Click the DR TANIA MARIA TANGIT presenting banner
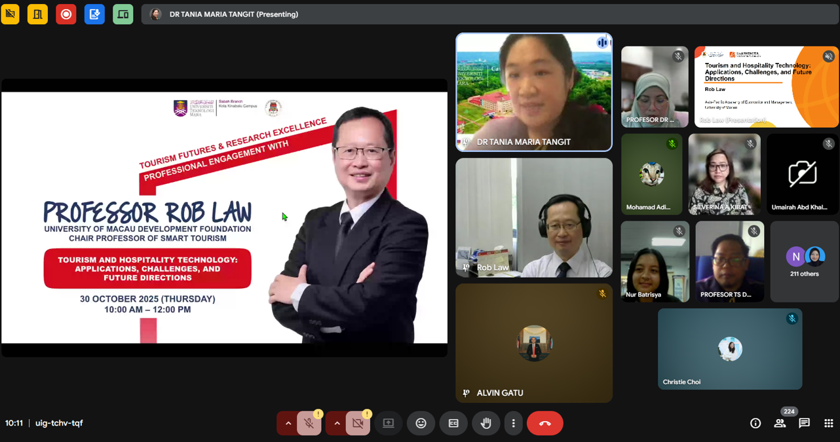Screen dimensions: 840x442 point(233,14)
